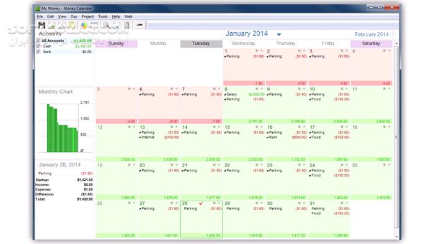The width and height of the screenshot is (434, 244).
Task: Open the January 2014 month dropdown arrow
Action: coord(279,35)
